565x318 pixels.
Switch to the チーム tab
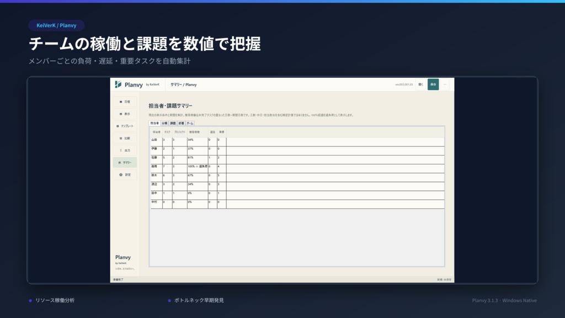(x=190, y=123)
